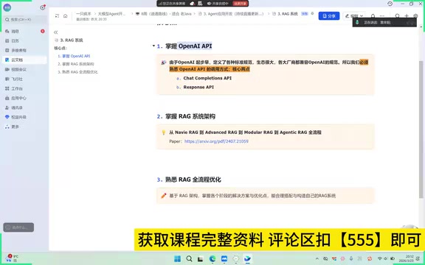Click the search icon at top right
The width and height of the screenshot is (425, 265).
click(397, 16)
